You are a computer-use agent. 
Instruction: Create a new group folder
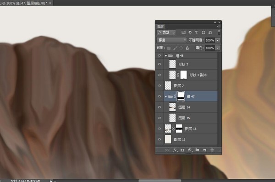[x=197, y=150]
